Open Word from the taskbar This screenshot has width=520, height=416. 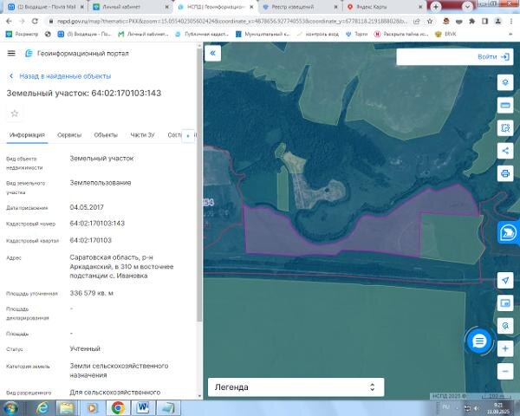tap(143, 408)
